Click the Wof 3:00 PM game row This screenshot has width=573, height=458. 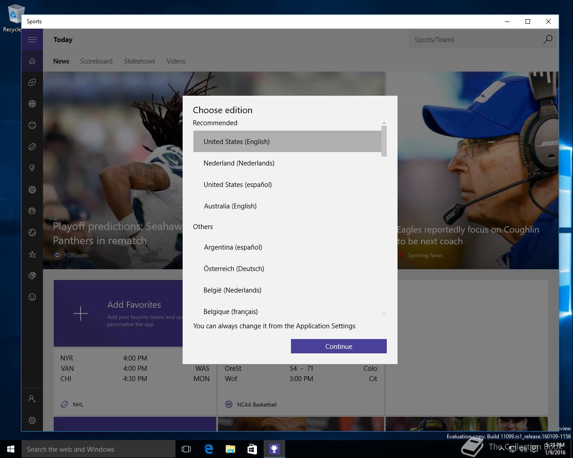click(x=301, y=378)
